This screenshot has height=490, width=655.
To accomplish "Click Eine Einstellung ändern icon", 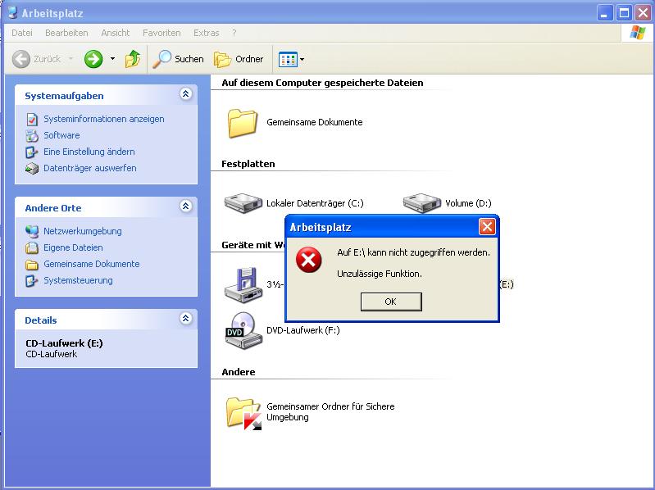I will [x=32, y=152].
